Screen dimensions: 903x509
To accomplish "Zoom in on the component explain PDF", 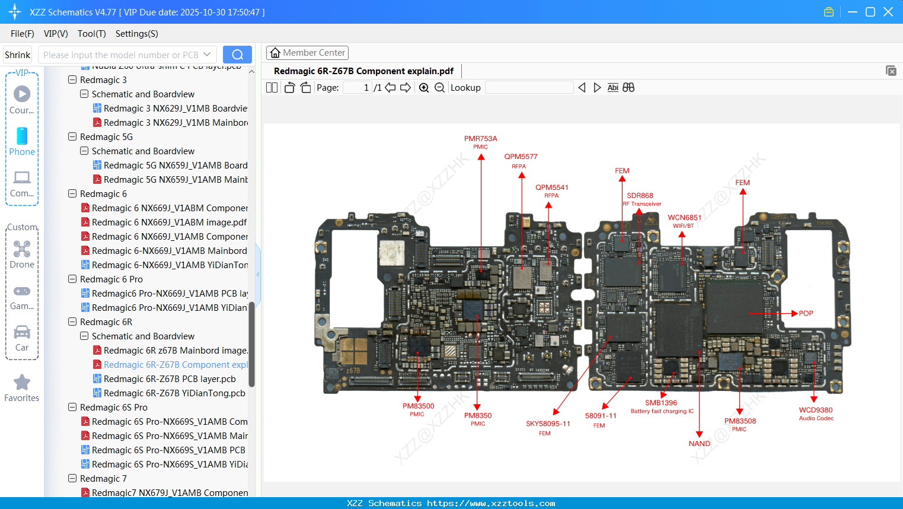I will tap(424, 87).
